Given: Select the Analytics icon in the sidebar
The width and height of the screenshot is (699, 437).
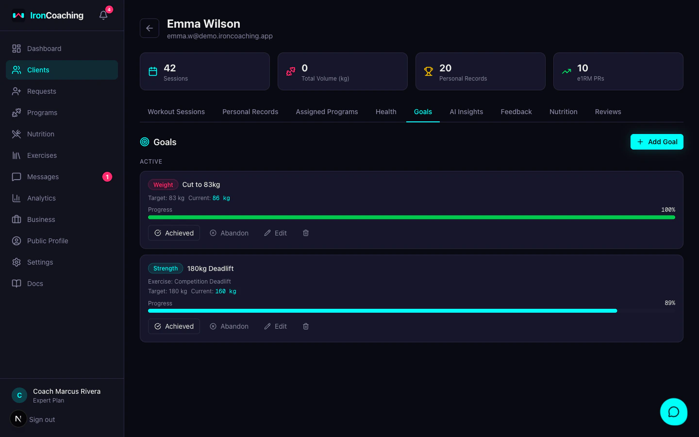Looking at the screenshot, I should point(16,198).
